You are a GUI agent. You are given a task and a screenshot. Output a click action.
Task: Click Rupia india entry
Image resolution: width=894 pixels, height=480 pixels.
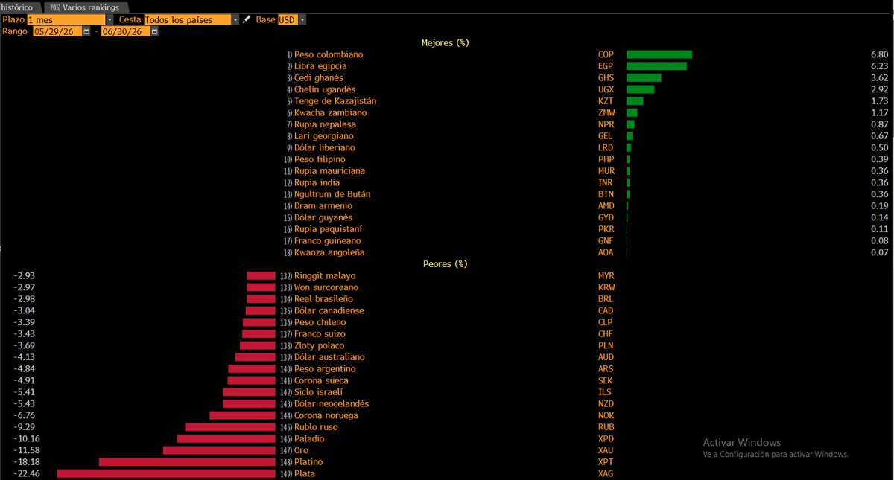317,182
